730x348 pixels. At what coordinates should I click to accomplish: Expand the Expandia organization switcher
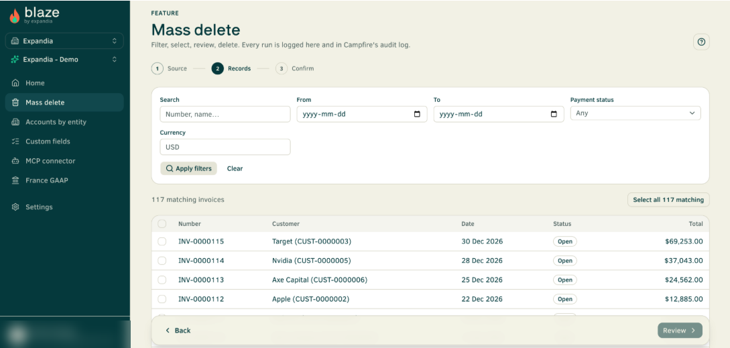(x=64, y=41)
